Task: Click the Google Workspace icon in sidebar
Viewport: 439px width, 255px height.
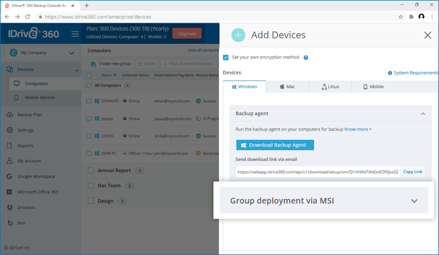Action: click(10, 177)
